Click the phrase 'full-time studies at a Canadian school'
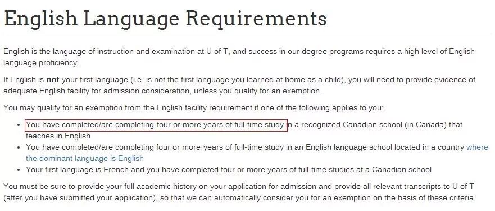This screenshot has height=211, width=495. (365, 169)
